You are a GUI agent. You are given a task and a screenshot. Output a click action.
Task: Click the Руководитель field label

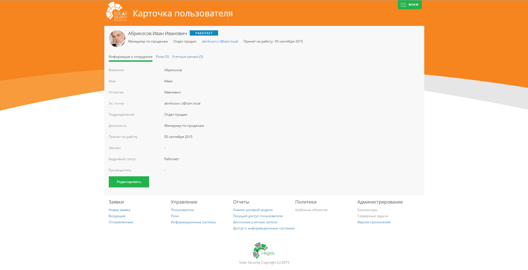point(120,170)
